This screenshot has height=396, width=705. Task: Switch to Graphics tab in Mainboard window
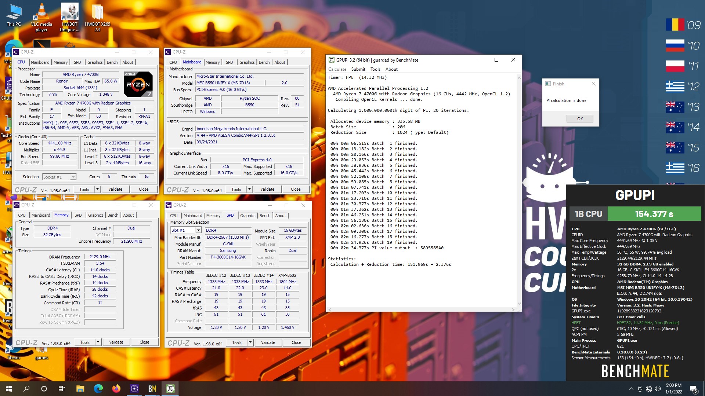point(247,62)
